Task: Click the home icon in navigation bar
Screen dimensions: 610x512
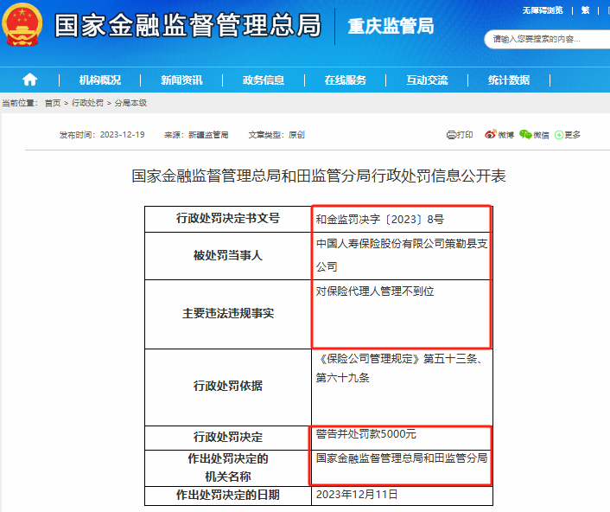Action: [29, 80]
